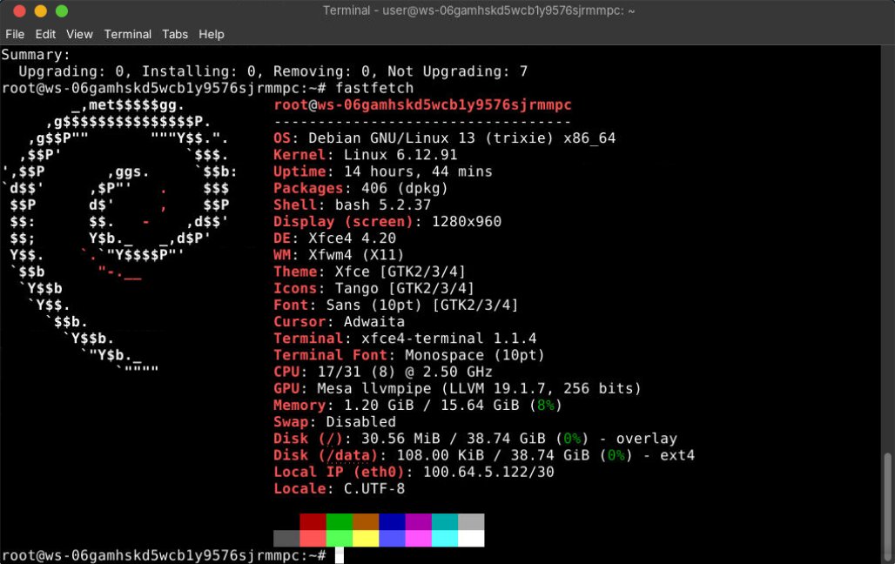Click the dark blue color block
The image size is (895, 564).
[392, 521]
